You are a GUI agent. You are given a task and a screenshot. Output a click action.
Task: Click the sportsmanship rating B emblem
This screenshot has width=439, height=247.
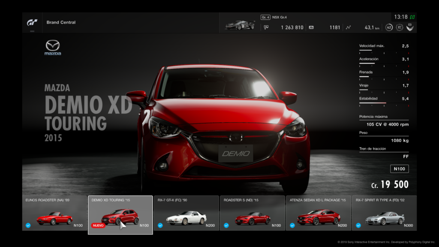[x=410, y=27]
